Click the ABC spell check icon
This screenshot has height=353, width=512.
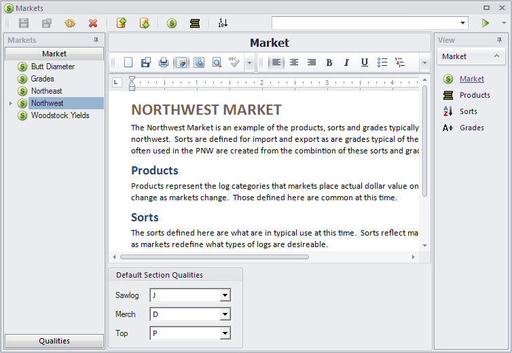(234, 62)
